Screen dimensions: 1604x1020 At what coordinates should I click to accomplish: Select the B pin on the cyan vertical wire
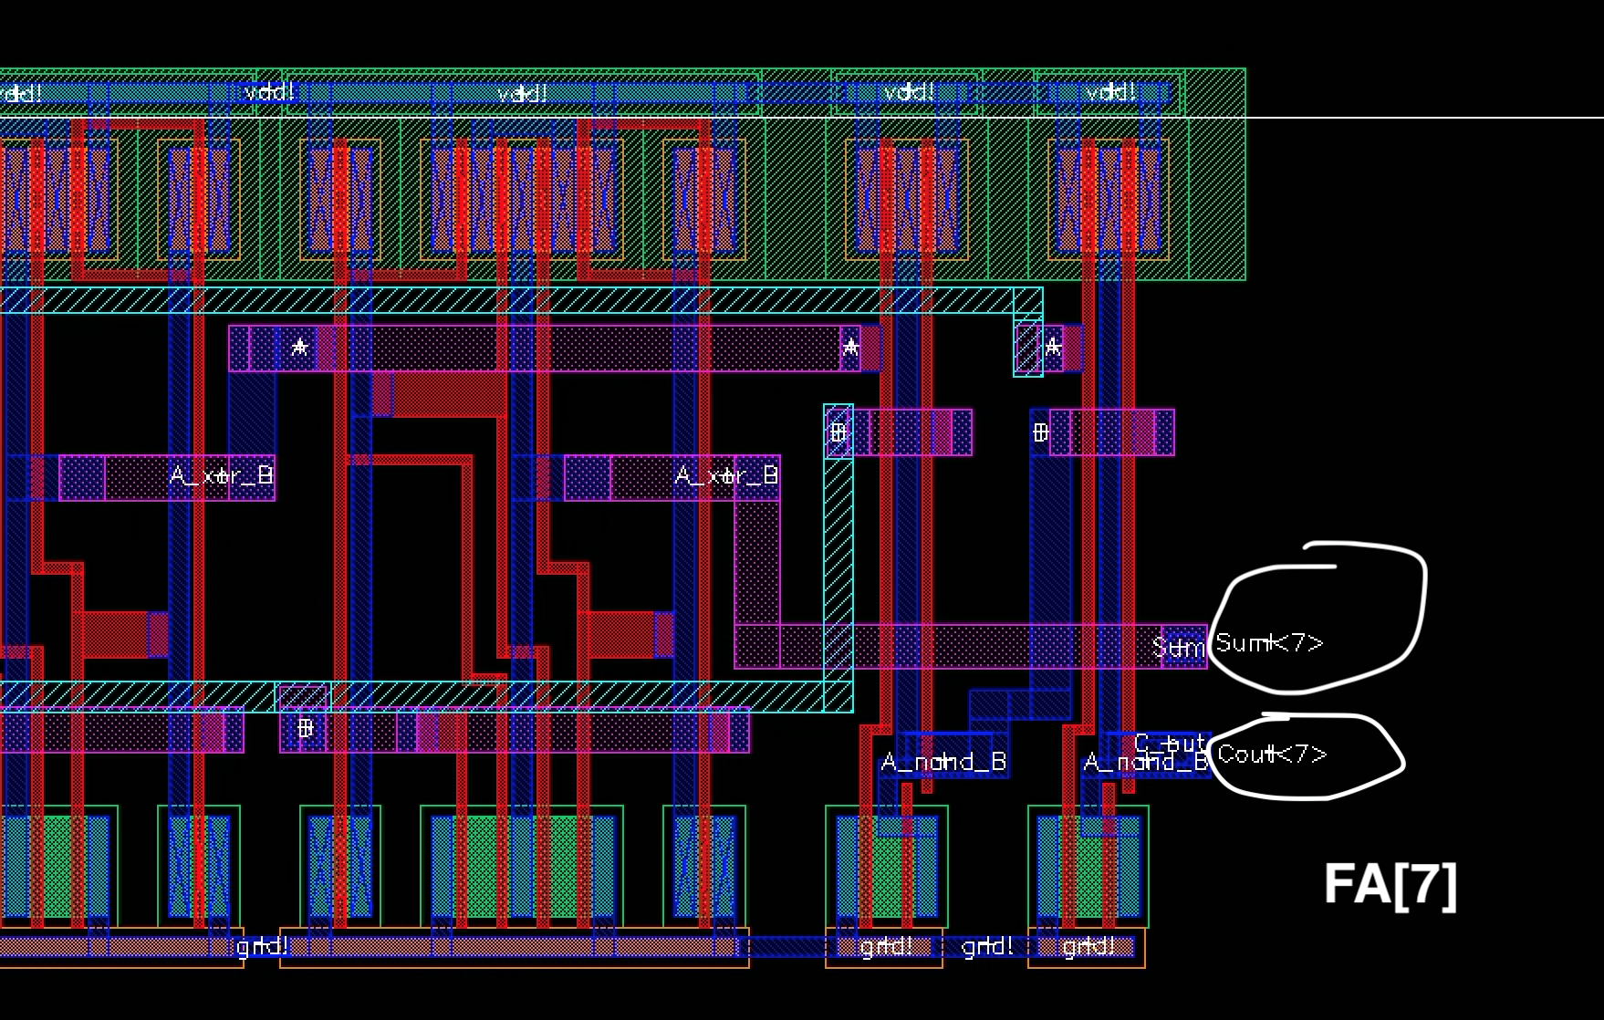pyautogui.click(x=838, y=432)
